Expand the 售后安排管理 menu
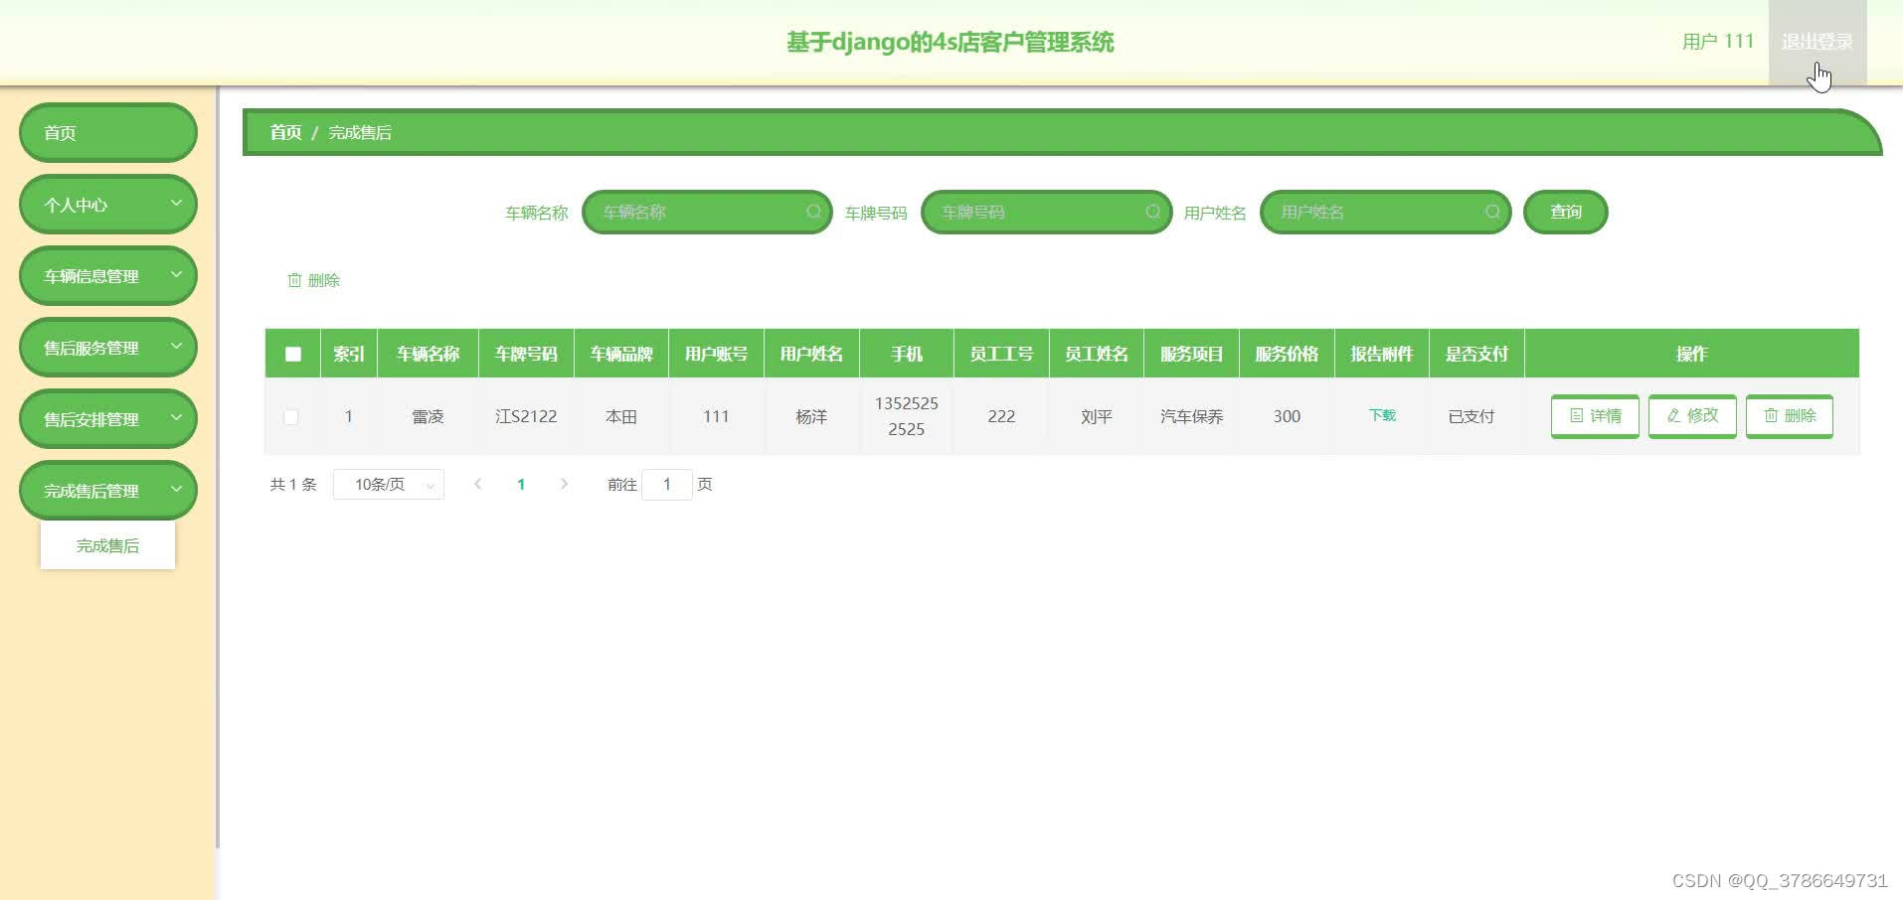Screen dimensions: 1903x900 [108, 419]
